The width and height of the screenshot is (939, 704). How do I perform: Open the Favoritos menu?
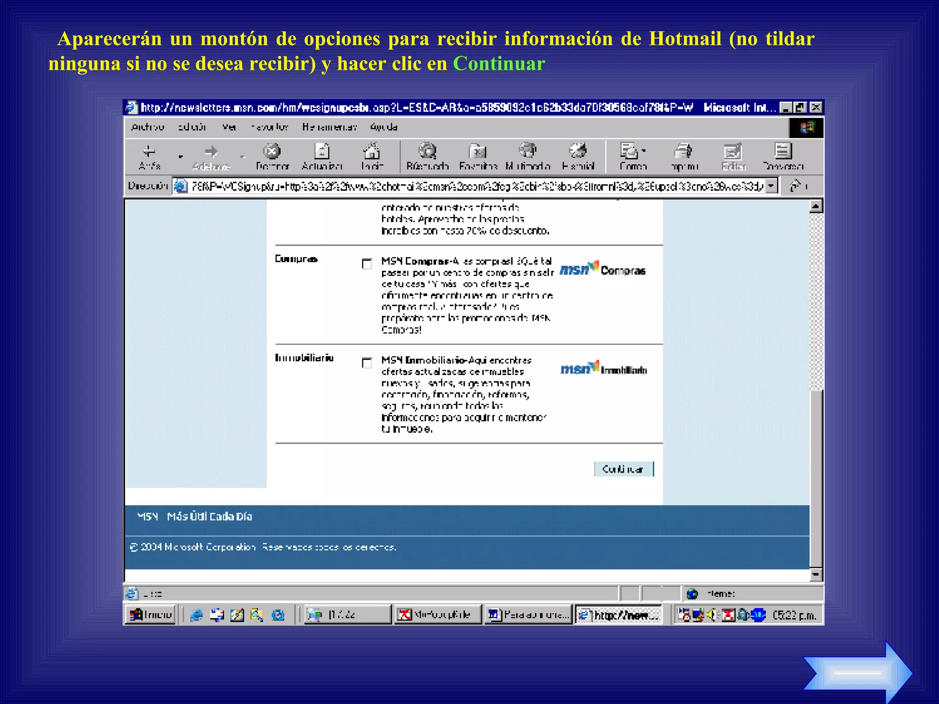pyautogui.click(x=270, y=127)
